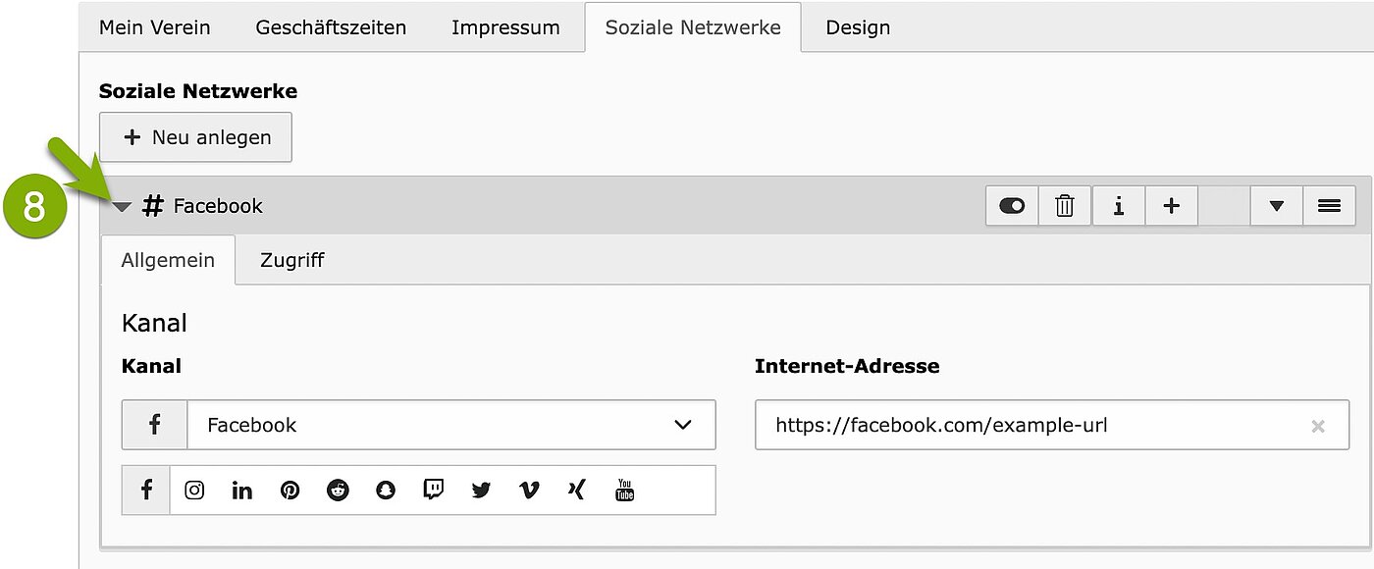1374x569 pixels.
Task: Clear the Internet-Adresse field with x
Action: [x=1318, y=426]
